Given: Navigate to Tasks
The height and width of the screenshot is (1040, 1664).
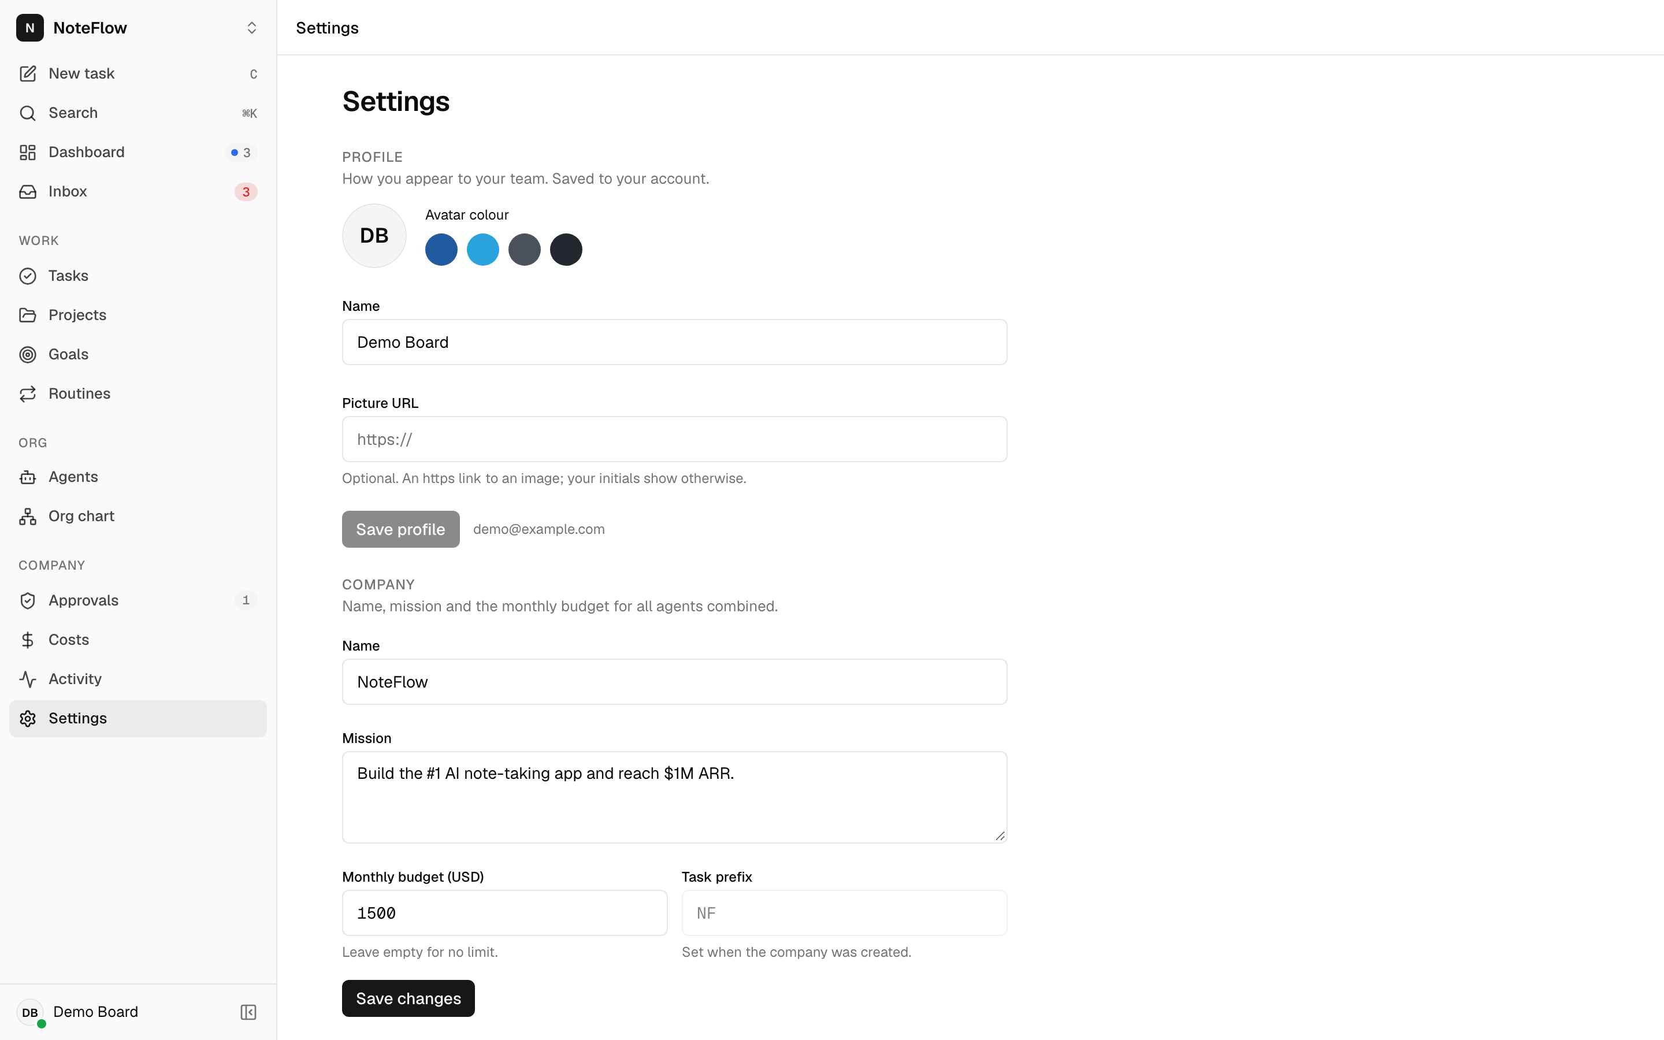Looking at the screenshot, I should pos(138,276).
